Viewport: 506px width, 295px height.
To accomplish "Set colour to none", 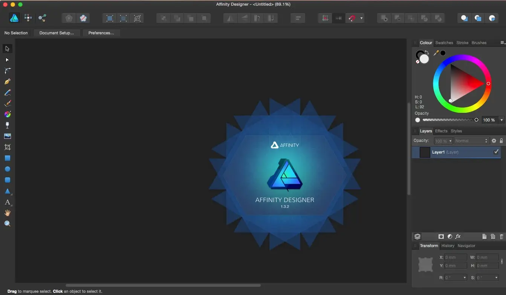I will click(x=417, y=61).
